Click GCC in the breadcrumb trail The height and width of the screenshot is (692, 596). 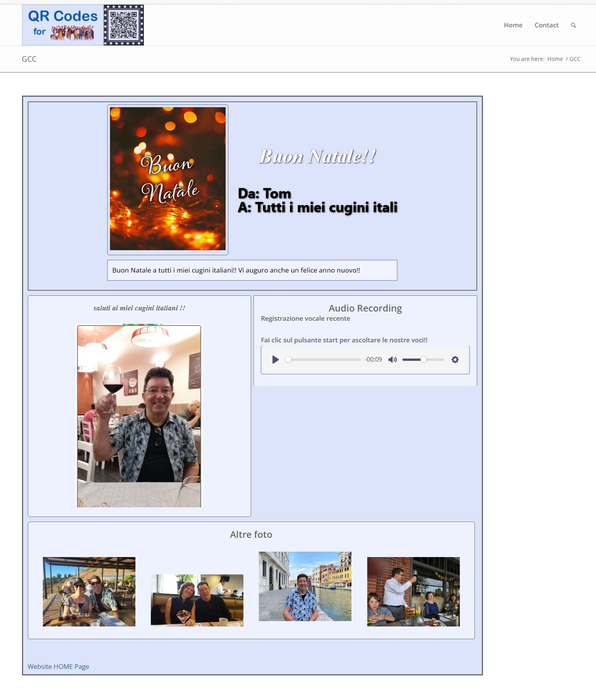click(575, 59)
